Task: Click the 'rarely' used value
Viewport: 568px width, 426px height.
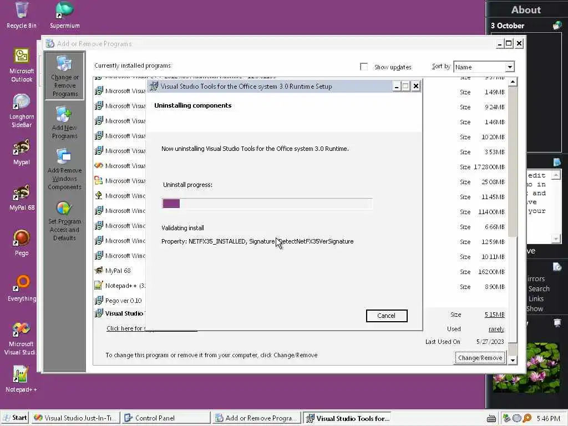Action: click(496, 329)
